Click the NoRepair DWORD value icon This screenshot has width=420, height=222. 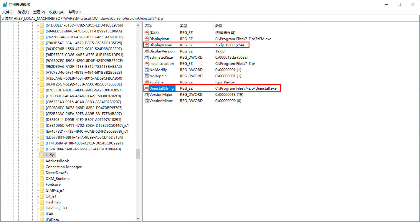(146, 76)
